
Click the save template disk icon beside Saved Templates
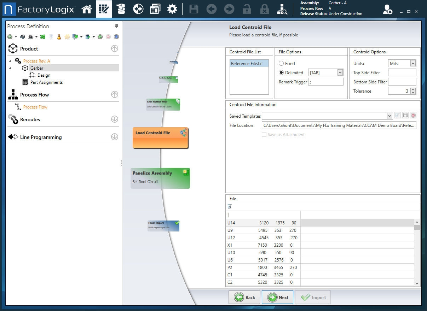405,115
